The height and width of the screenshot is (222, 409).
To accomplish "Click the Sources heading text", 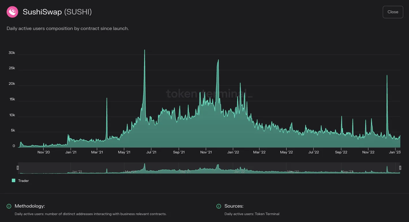I will tap(234, 206).
